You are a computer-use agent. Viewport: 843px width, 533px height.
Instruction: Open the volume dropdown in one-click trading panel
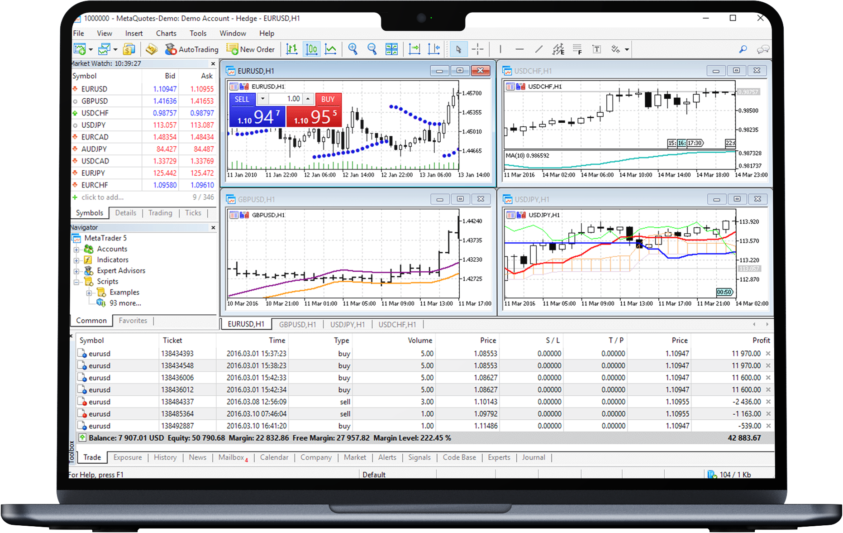click(x=262, y=99)
